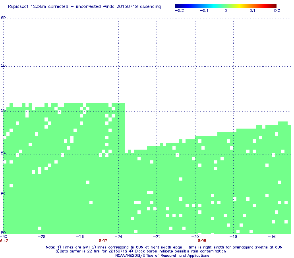Viewport: 294px width, 258px height.
Task: Click the '-0.2' colorbar label
Action: [180, 11]
